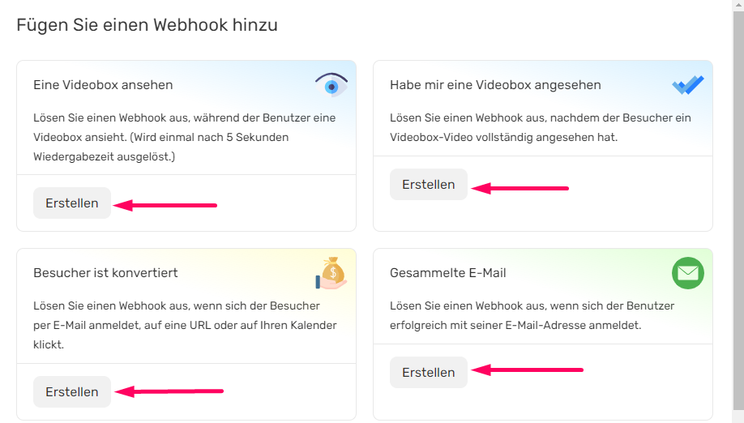Click the green envelope email icon
This screenshot has height=423, width=744.
(x=687, y=273)
